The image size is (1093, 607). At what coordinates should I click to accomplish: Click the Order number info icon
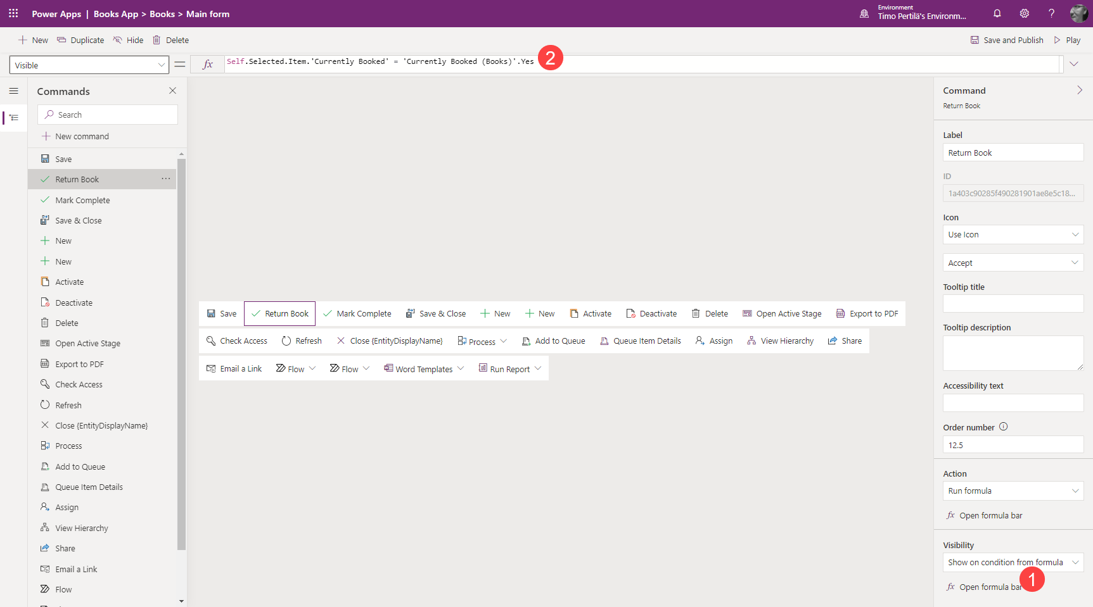point(1004,427)
